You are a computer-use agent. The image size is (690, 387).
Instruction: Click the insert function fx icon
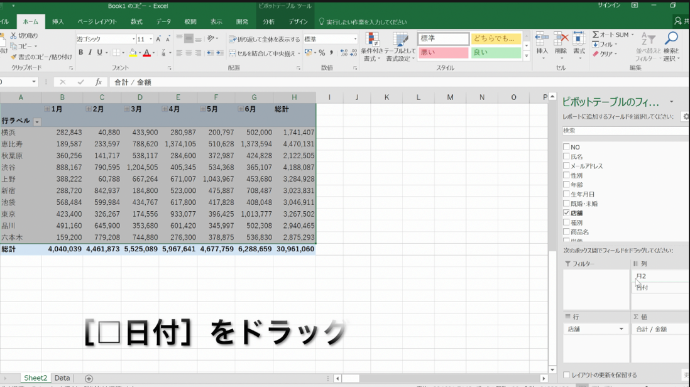click(99, 82)
